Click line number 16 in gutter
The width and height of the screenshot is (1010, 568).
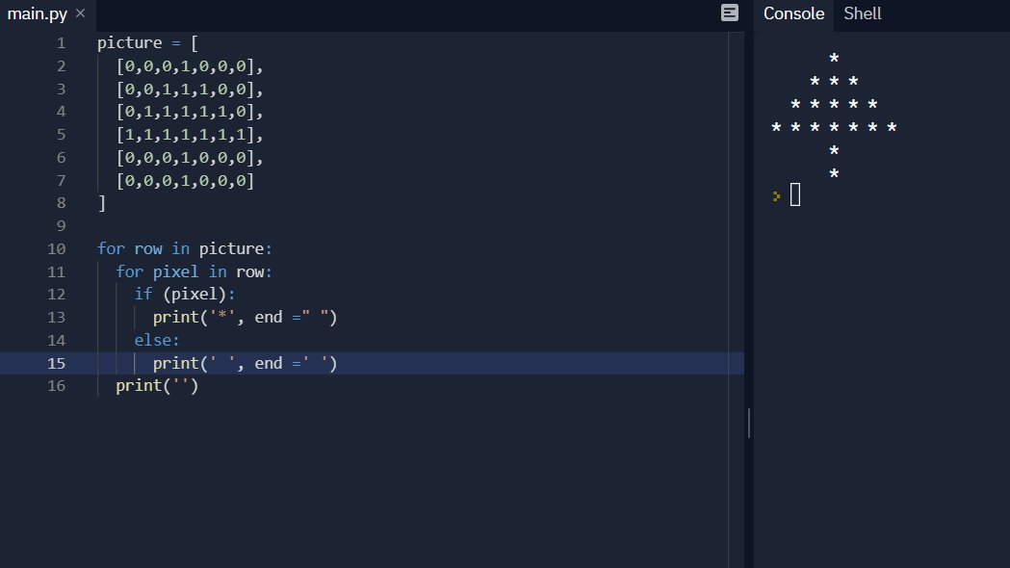[x=56, y=386]
